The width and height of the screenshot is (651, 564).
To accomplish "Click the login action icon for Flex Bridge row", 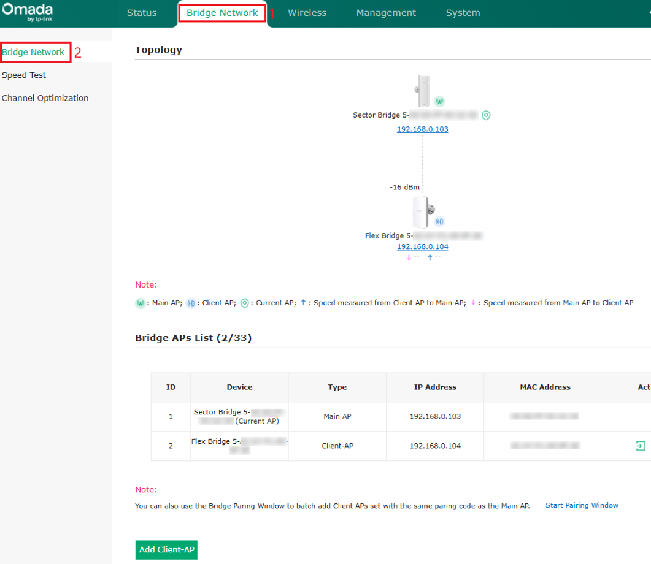I will coord(640,446).
